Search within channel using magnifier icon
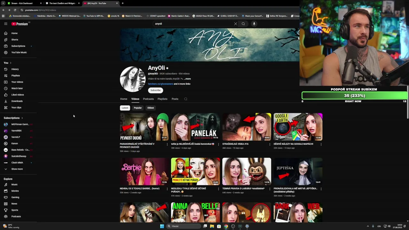 pyautogui.click(x=186, y=99)
